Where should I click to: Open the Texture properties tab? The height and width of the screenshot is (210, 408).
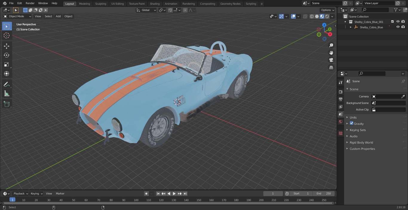pos(340,133)
